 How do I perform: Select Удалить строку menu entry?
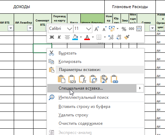click(73, 115)
